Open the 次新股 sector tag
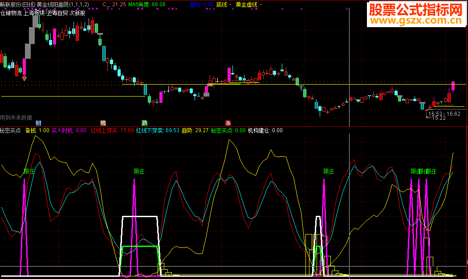Viewport: 468px width, 279px height. click(x=77, y=13)
